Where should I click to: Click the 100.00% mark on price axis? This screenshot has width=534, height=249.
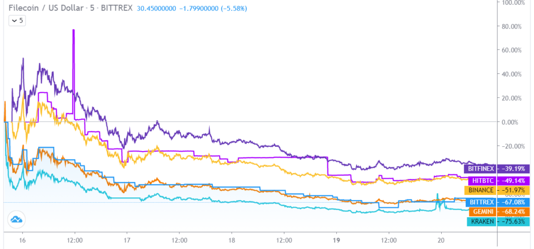click(x=513, y=3)
